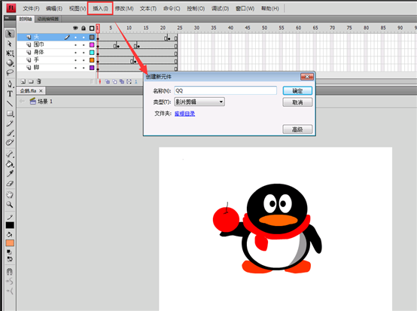Click the 名称 input field containing QQ
The image size is (417, 311).
(x=226, y=90)
